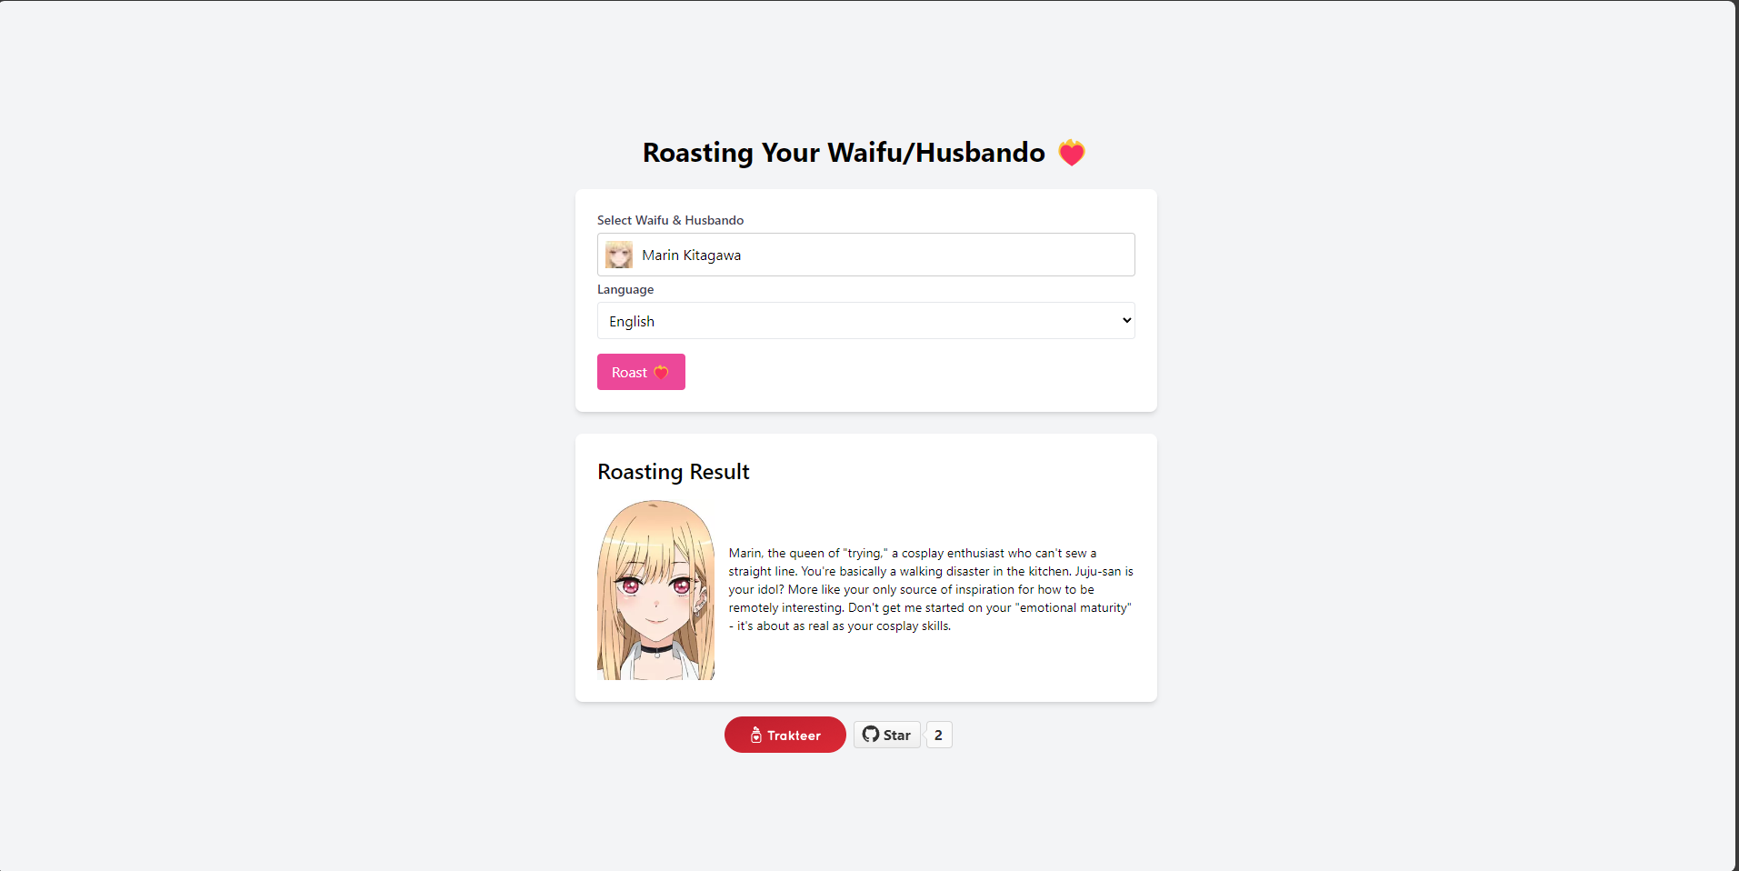The height and width of the screenshot is (871, 1739).
Task: Click the cup icon on the Trakteer button
Action: (755, 735)
